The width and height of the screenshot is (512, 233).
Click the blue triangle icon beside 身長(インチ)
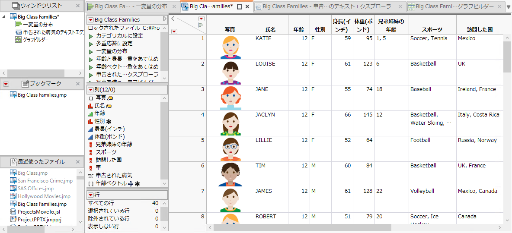tap(90, 129)
